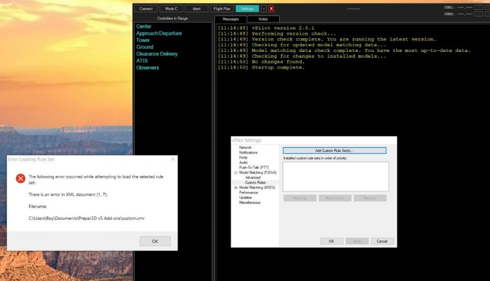Click Add Custom Rule Set(s) button

click(334, 150)
